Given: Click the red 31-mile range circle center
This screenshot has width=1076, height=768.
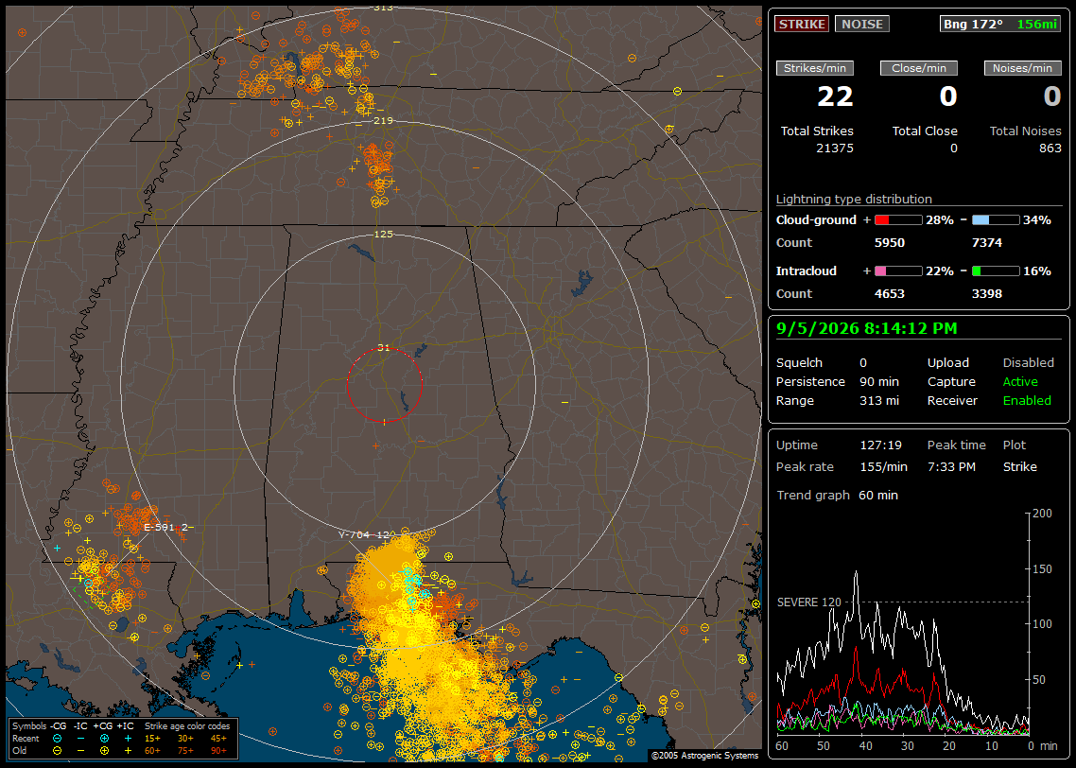Looking at the screenshot, I should 384,385.
